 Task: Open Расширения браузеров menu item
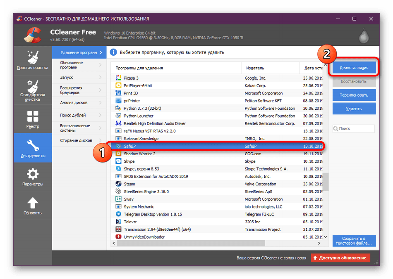(79, 90)
